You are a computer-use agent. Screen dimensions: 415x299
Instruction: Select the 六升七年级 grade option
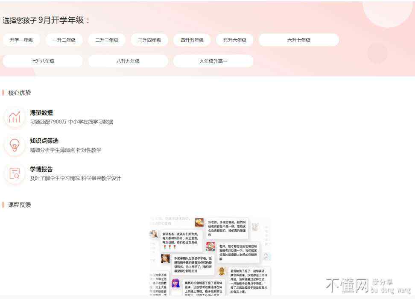coord(299,40)
